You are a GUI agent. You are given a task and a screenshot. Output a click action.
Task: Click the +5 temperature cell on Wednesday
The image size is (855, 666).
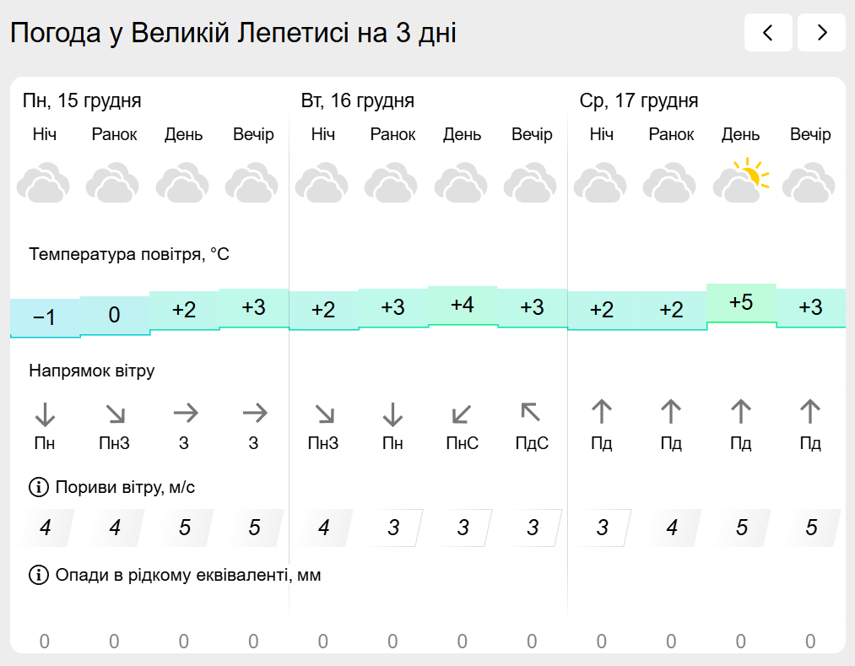[741, 303]
